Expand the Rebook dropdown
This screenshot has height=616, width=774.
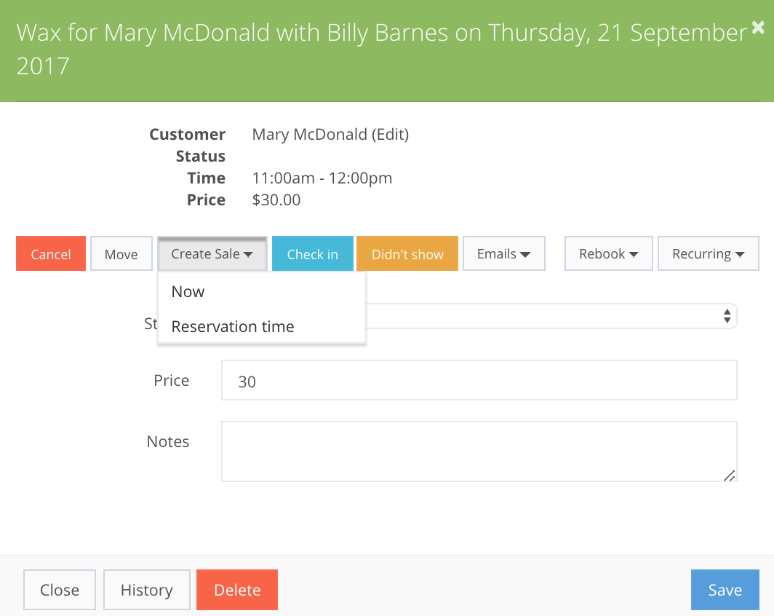(x=609, y=253)
